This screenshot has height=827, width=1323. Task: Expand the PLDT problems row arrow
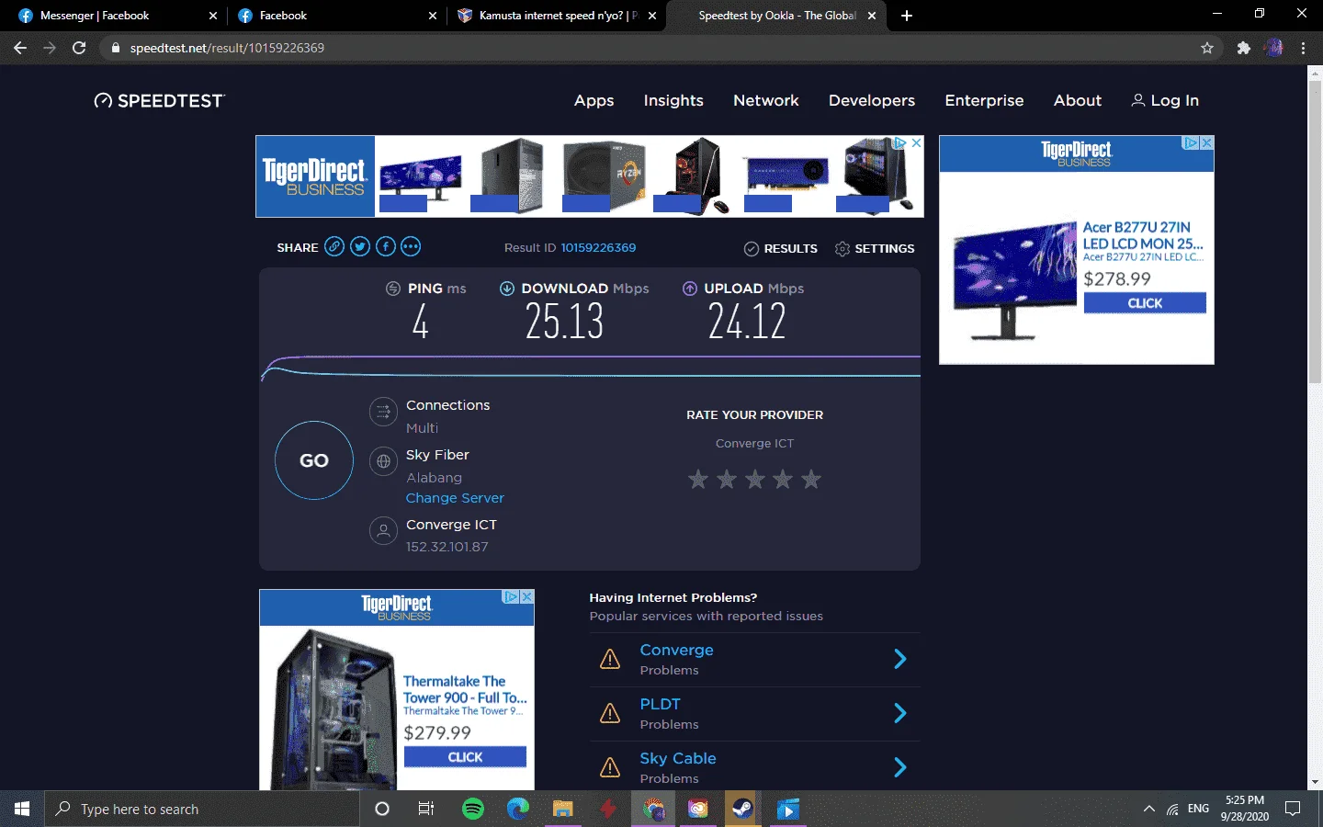click(x=900, y=713)
